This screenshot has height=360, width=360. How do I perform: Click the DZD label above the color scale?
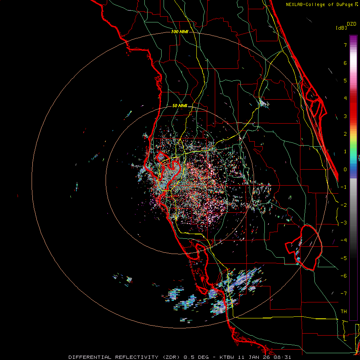click(352, 24)
